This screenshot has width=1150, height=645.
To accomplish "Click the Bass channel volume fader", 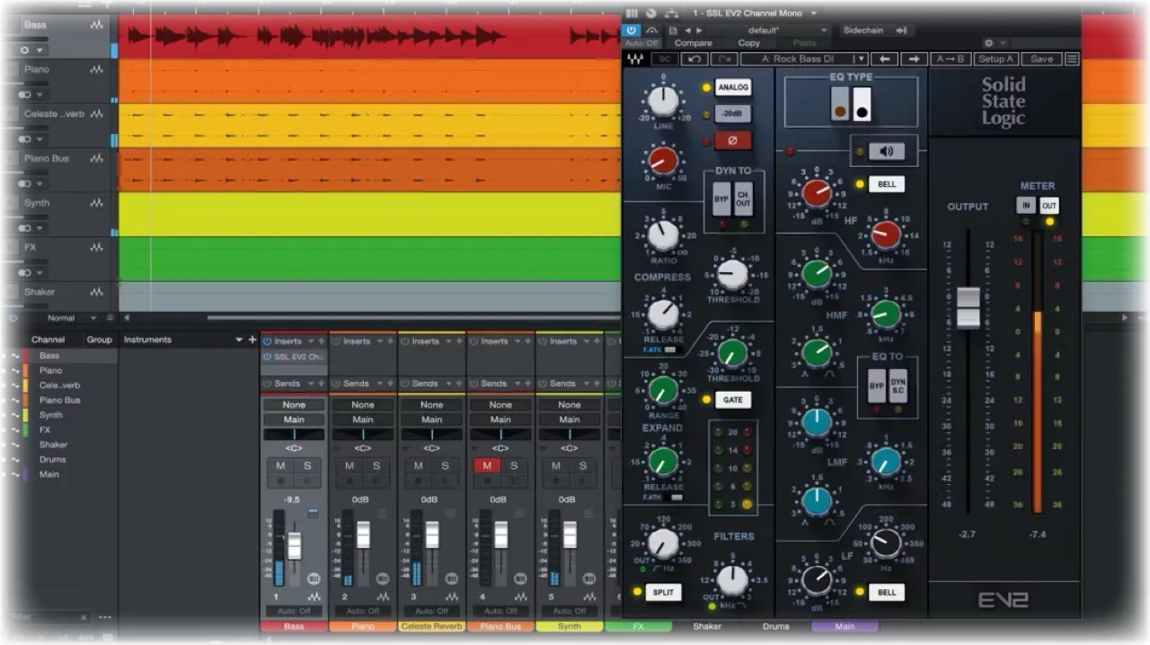I will (294, 545).
